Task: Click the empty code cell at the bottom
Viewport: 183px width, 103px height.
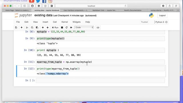Action: 100,80
